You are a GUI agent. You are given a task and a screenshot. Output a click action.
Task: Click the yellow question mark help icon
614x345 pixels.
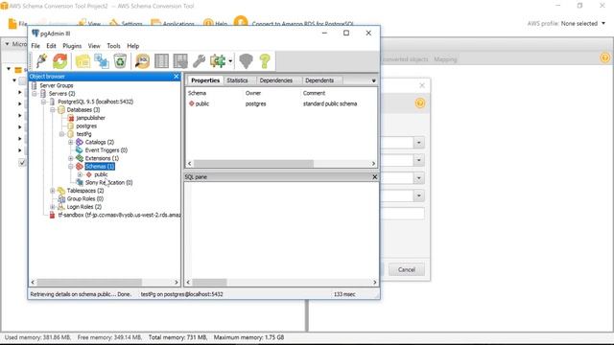click(x=265, y=61)
